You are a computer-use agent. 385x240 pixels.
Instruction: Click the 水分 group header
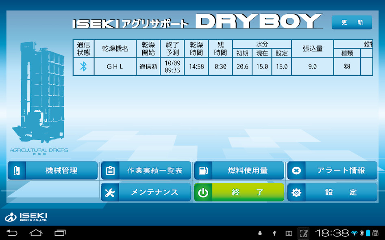coord(262,44)
